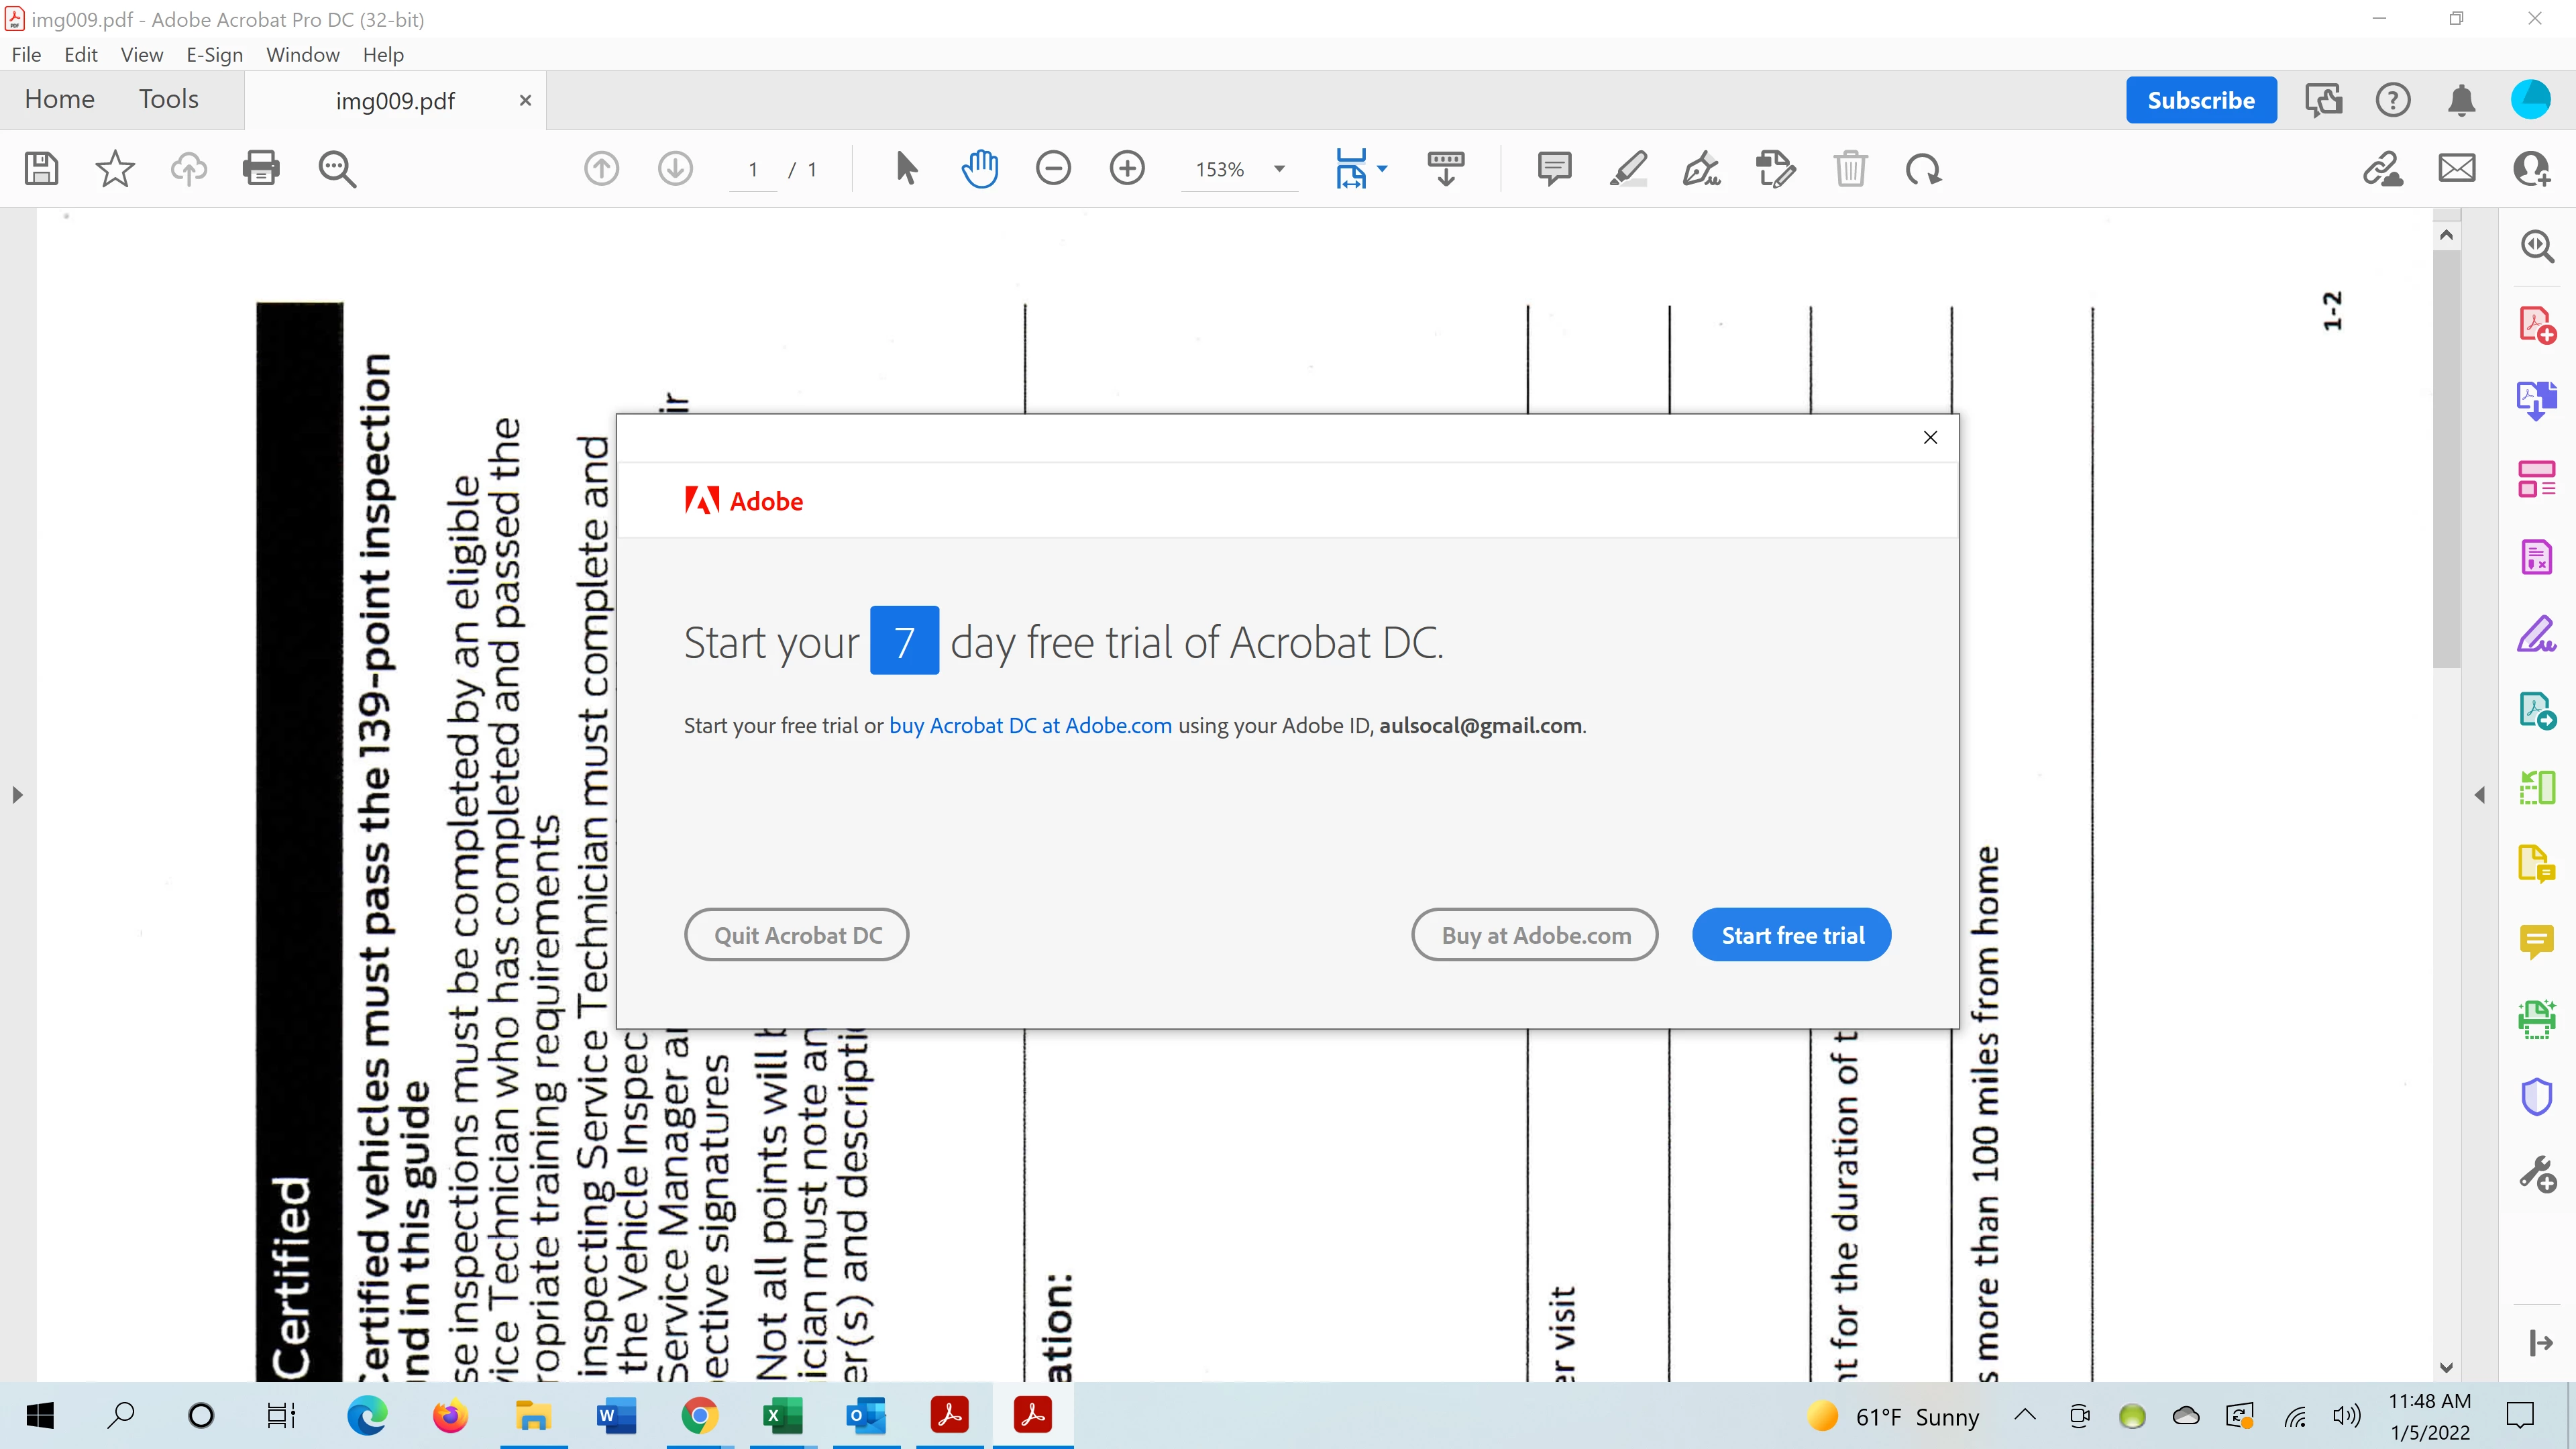Open the Add comment sticky note tool

click(x=1554, y=169)
